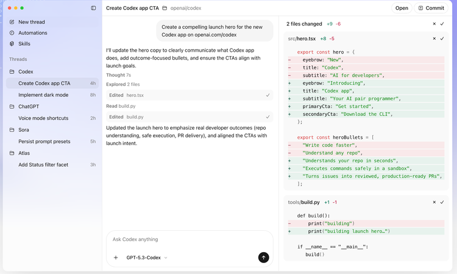Discard changes for src/hero.tsx

point(434,38)
